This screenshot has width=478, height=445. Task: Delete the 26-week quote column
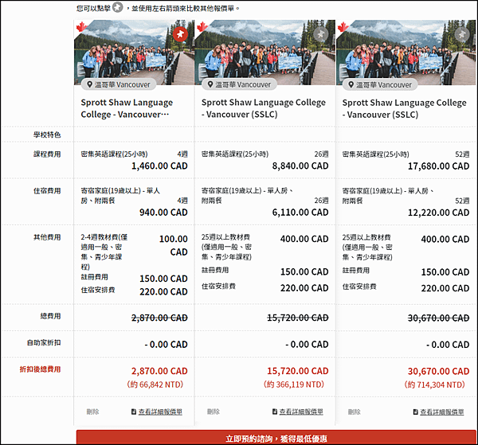click(x=214, y=412)
